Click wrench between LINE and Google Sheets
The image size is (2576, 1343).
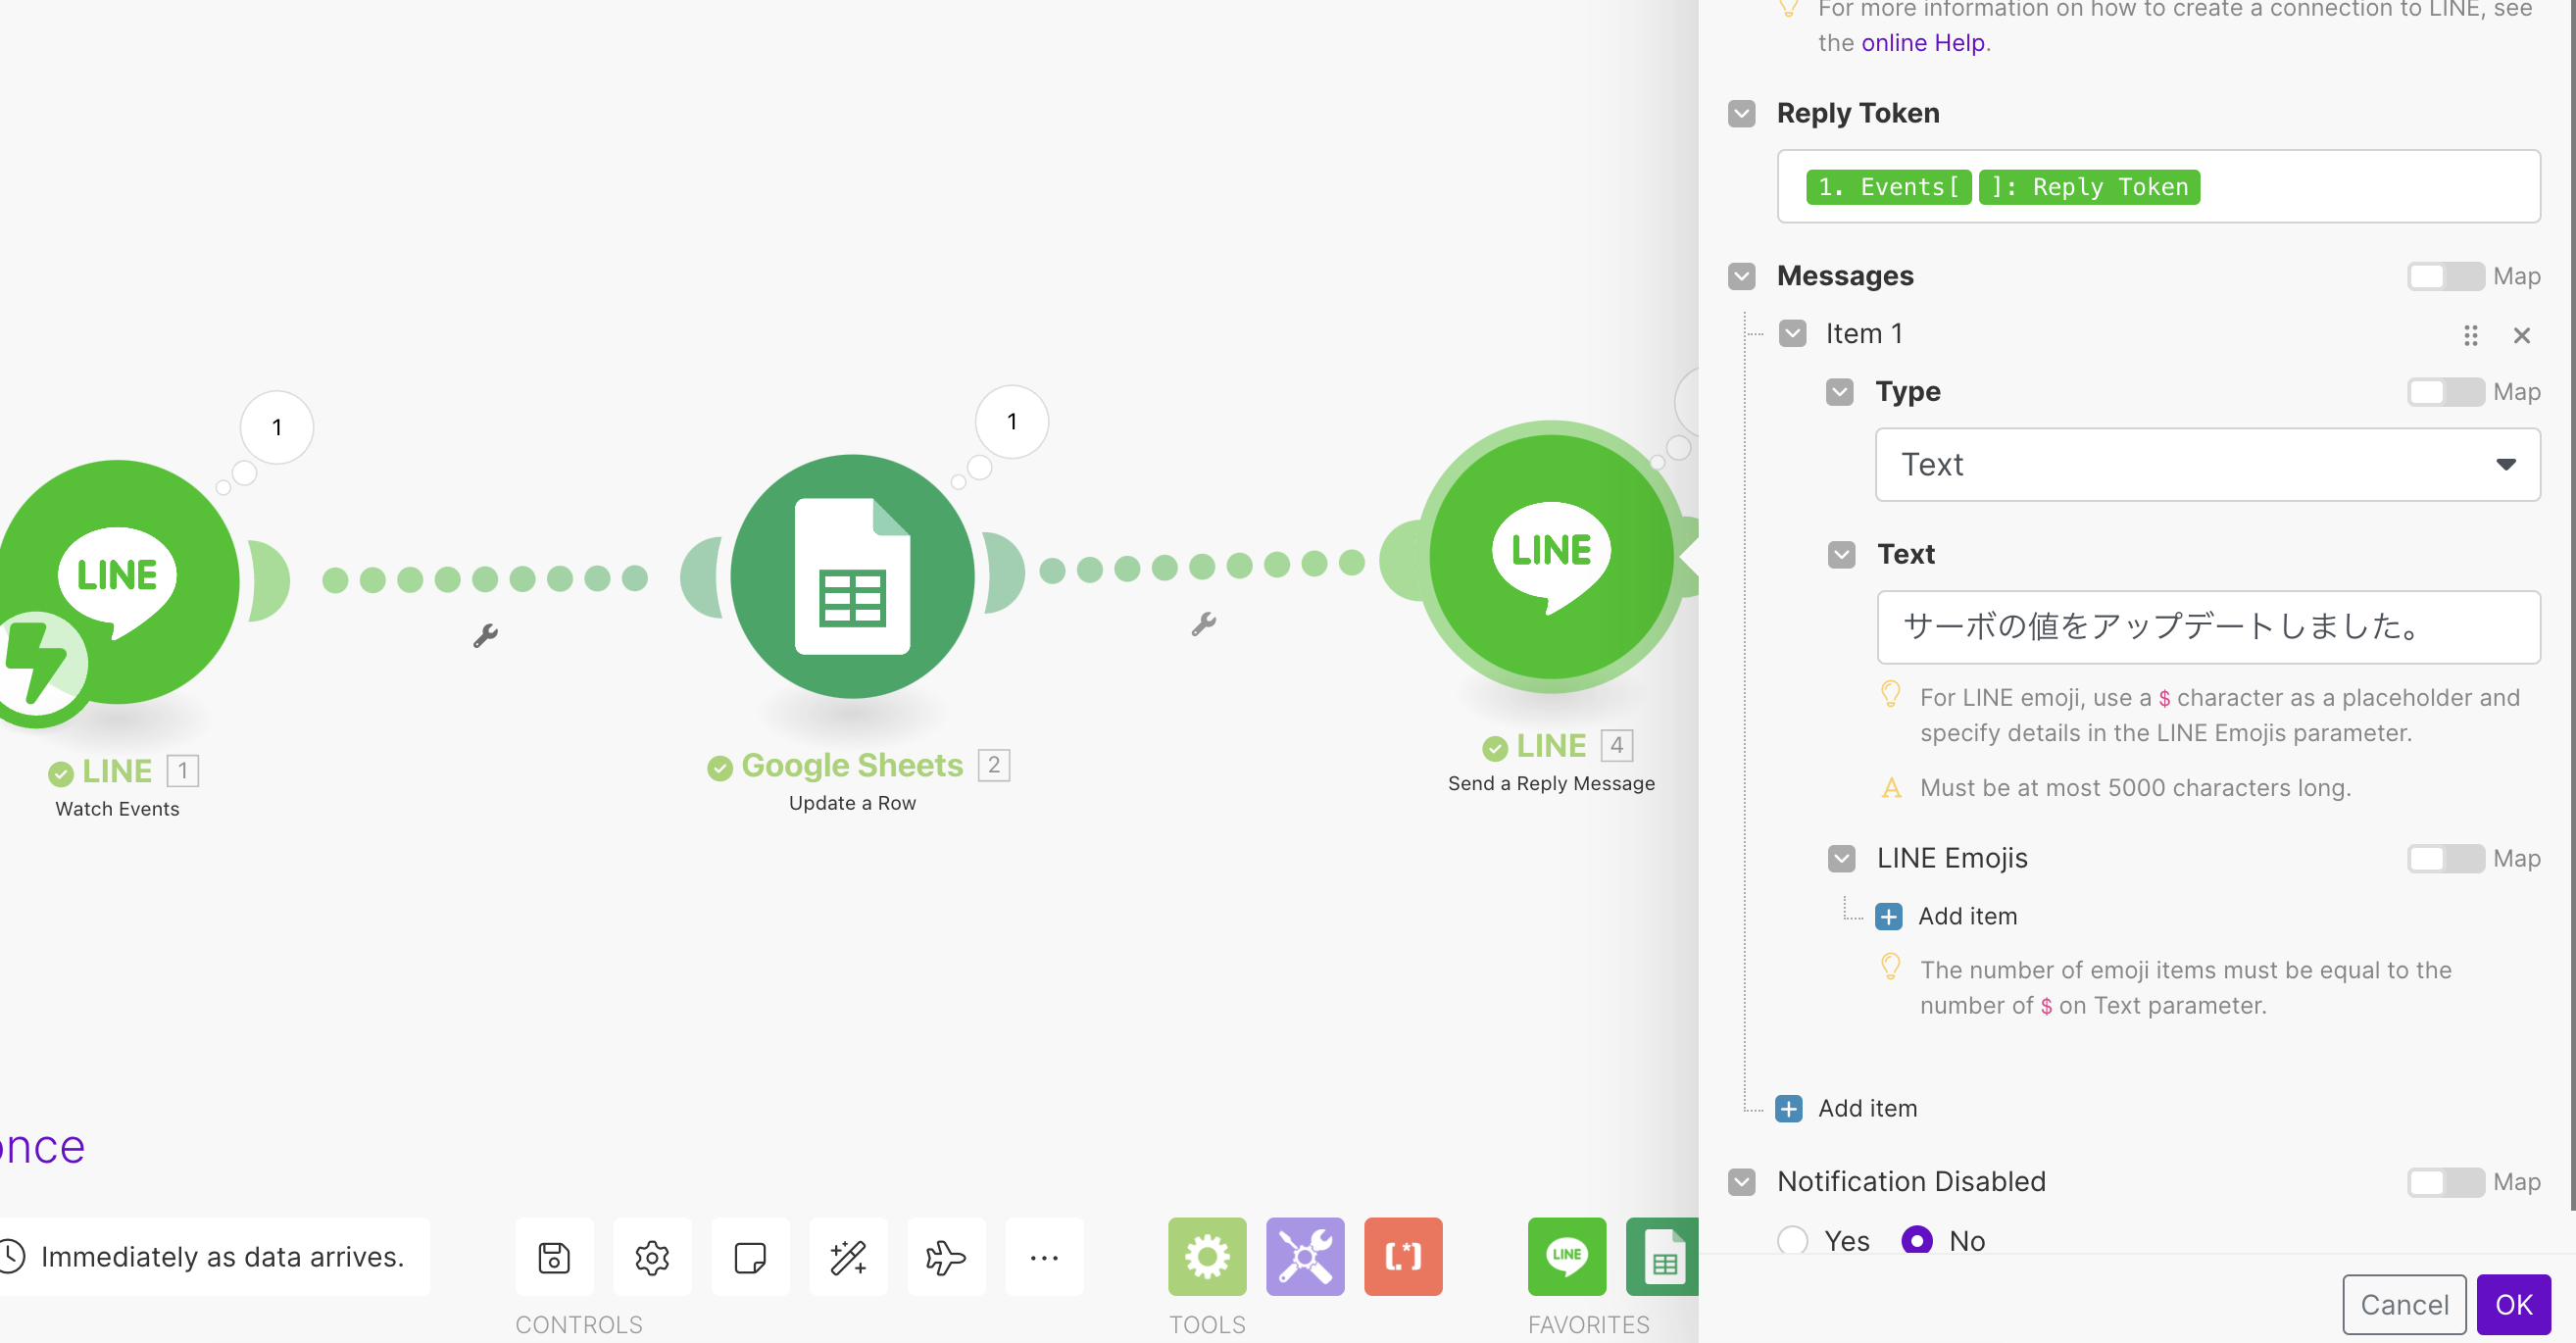pyautogui.click(x=486, y=635)
